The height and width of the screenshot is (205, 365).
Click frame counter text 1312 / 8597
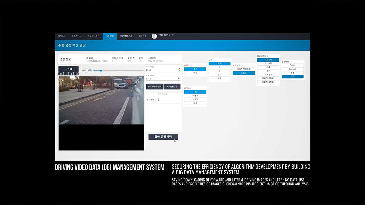(87, 70)
